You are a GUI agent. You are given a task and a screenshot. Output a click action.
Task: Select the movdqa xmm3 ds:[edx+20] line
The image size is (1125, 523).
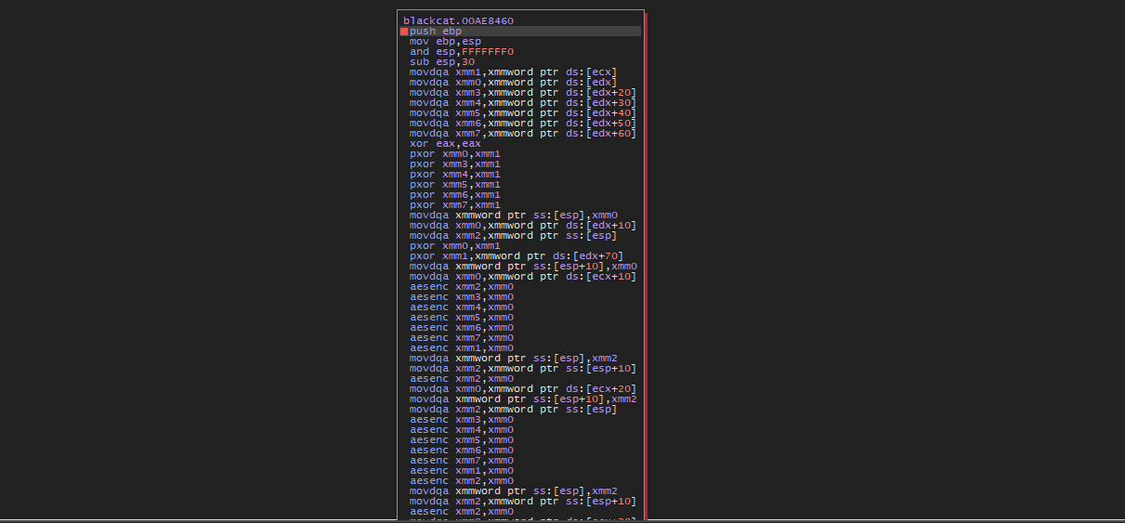(522, 93)
